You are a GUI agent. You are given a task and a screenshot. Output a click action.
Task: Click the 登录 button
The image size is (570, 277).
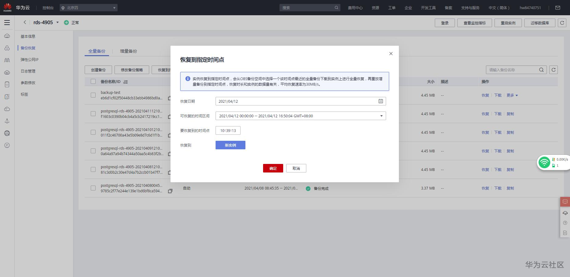[x=445, y=23]
